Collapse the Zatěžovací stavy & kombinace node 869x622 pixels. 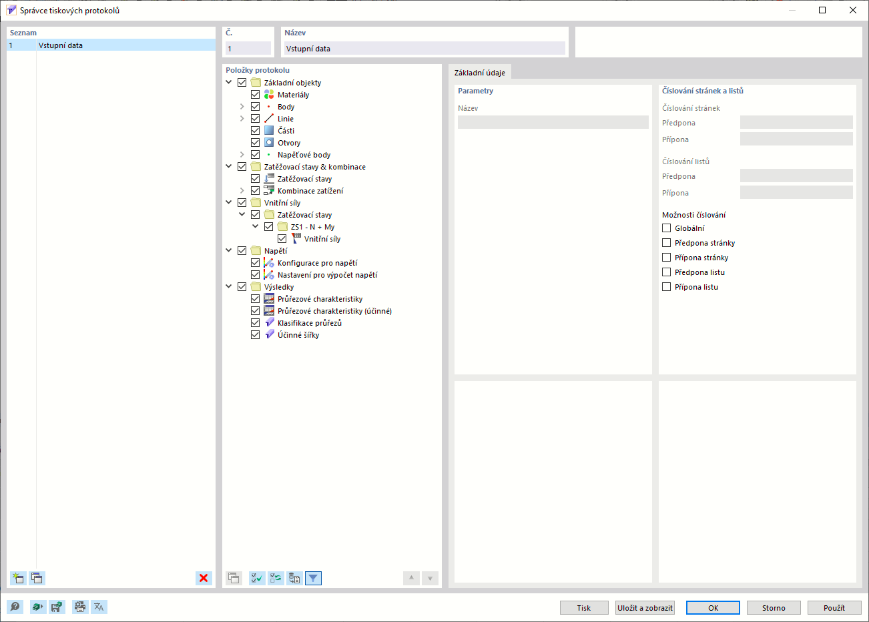coord(229,167)
